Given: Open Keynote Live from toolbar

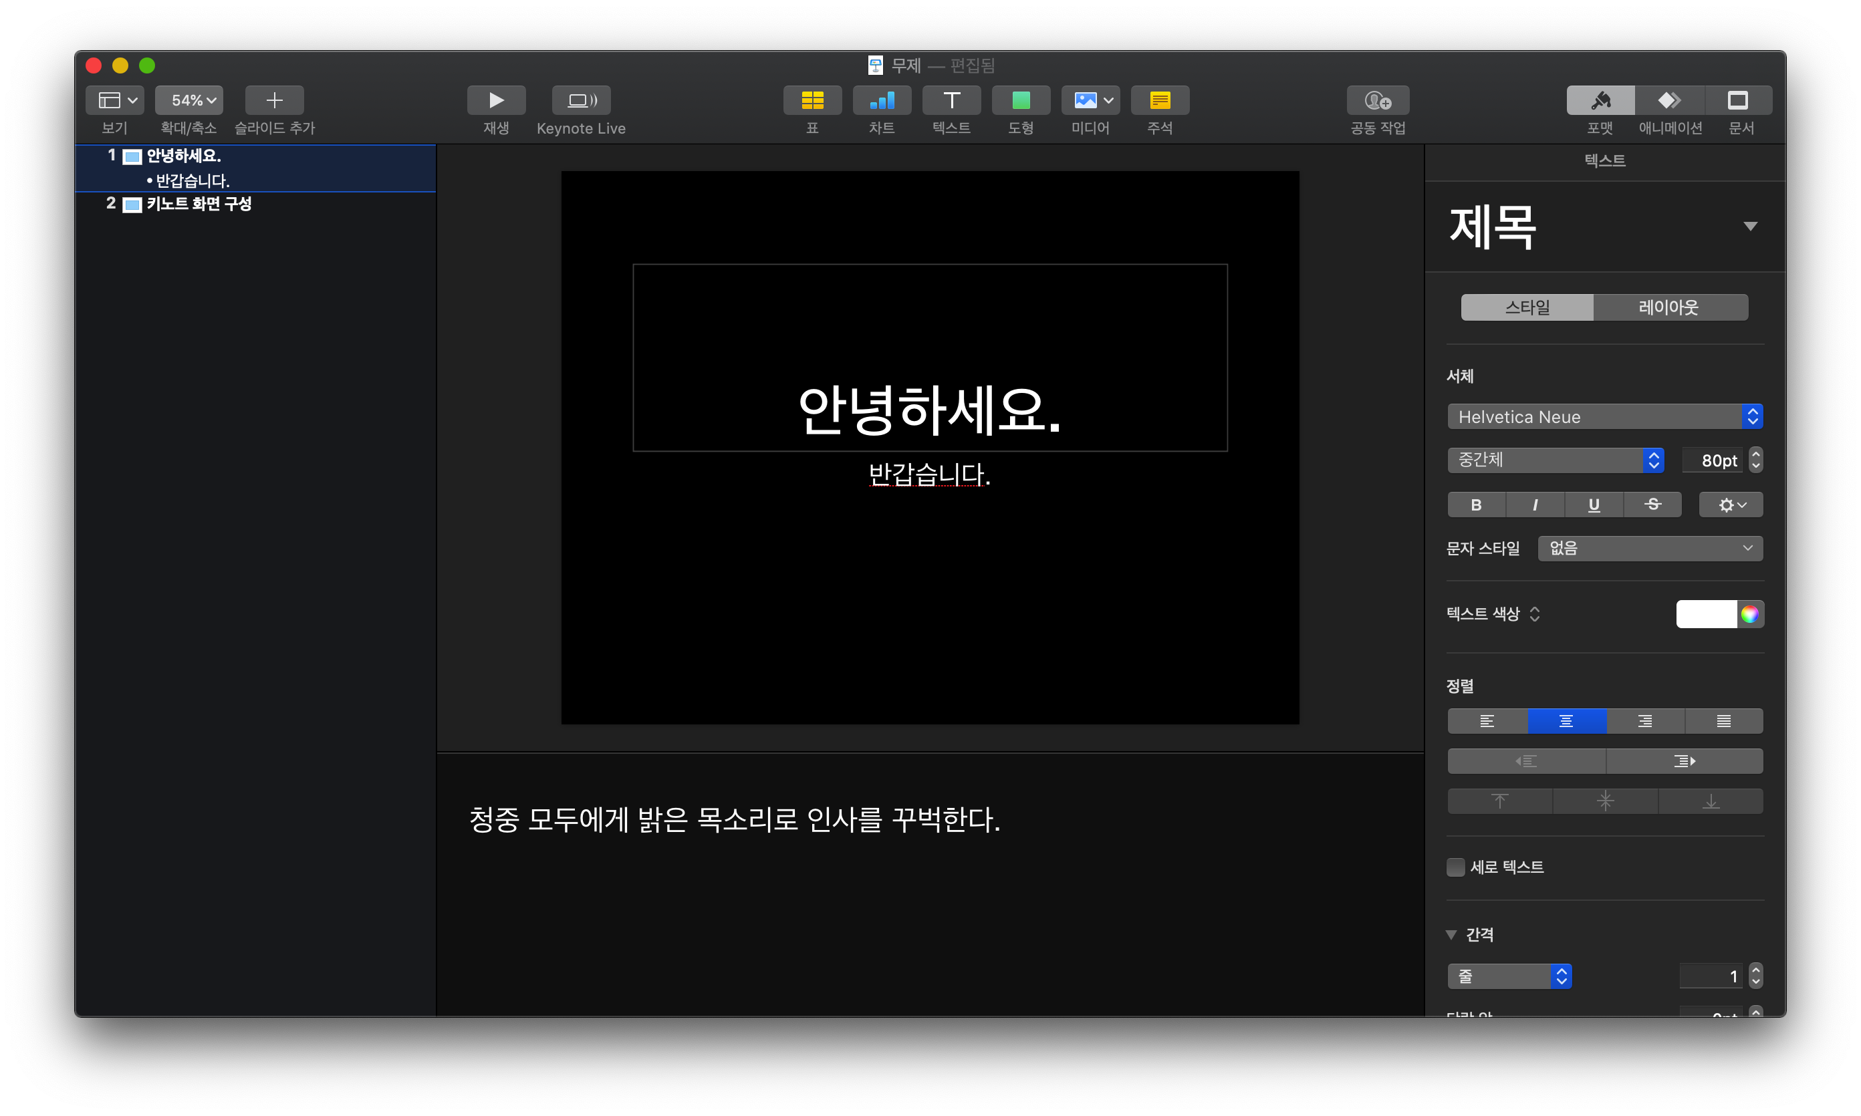Looking at the screenshot, I should pos(581,100).
